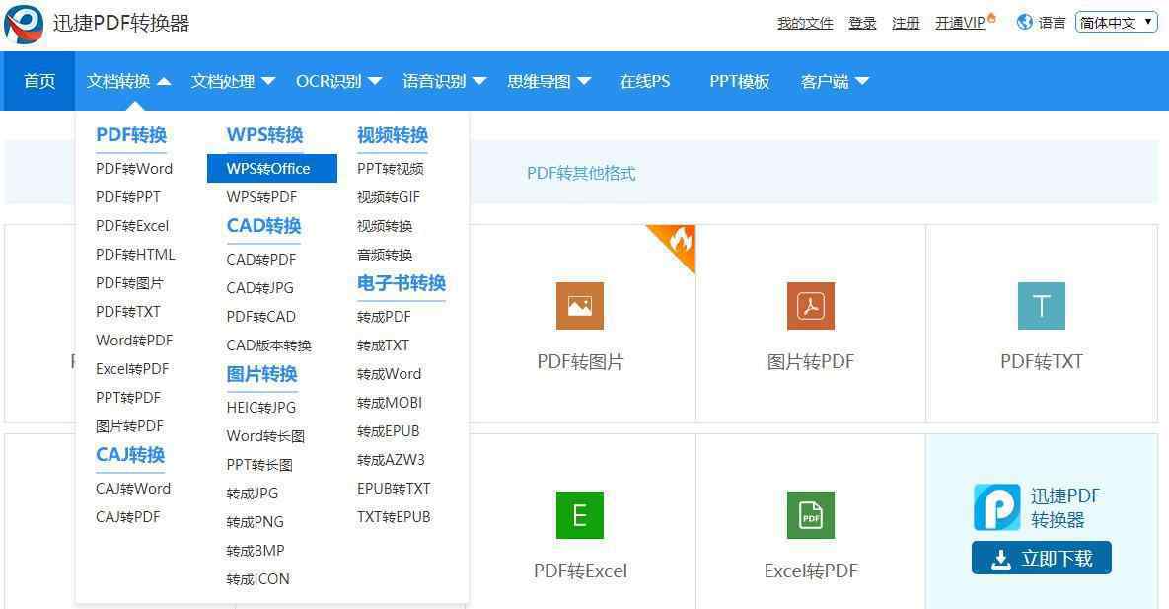Image resolution: width=1169 pixels, height=609 pixels.
Task: Choose PDF转HTML menu entry
Action: (136, 255)
